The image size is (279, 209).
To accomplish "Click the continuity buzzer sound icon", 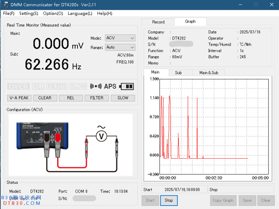I will pyautogui.click(x=96, y=86).
